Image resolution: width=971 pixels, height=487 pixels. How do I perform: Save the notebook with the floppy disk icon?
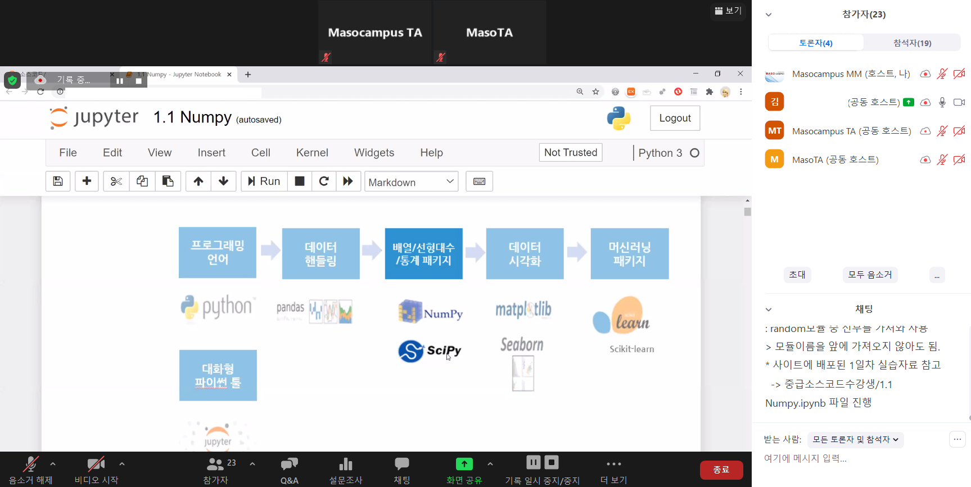(58, 181)
